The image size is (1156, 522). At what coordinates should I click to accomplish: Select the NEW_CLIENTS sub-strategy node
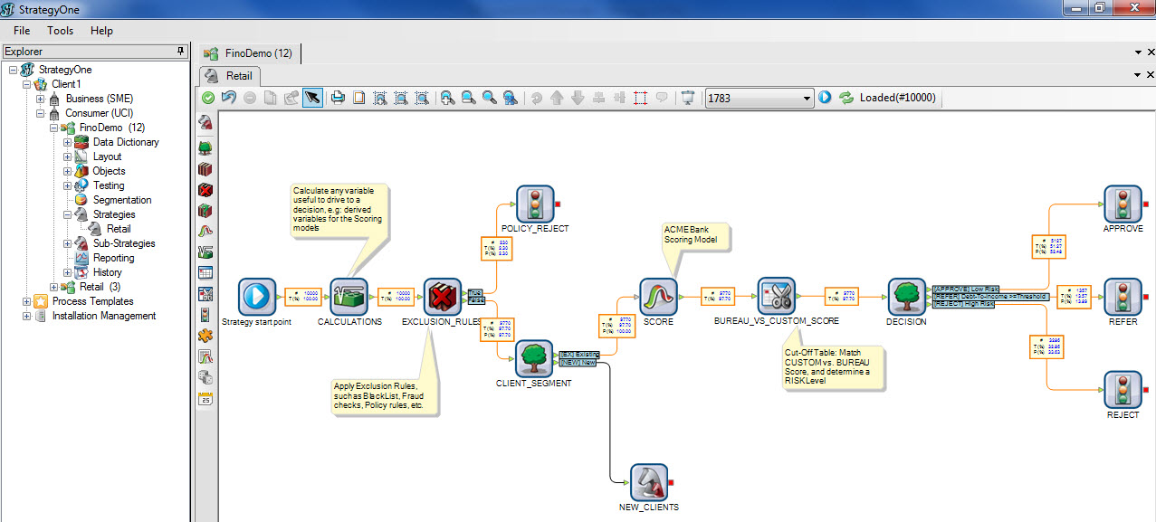tap(649, 482)
